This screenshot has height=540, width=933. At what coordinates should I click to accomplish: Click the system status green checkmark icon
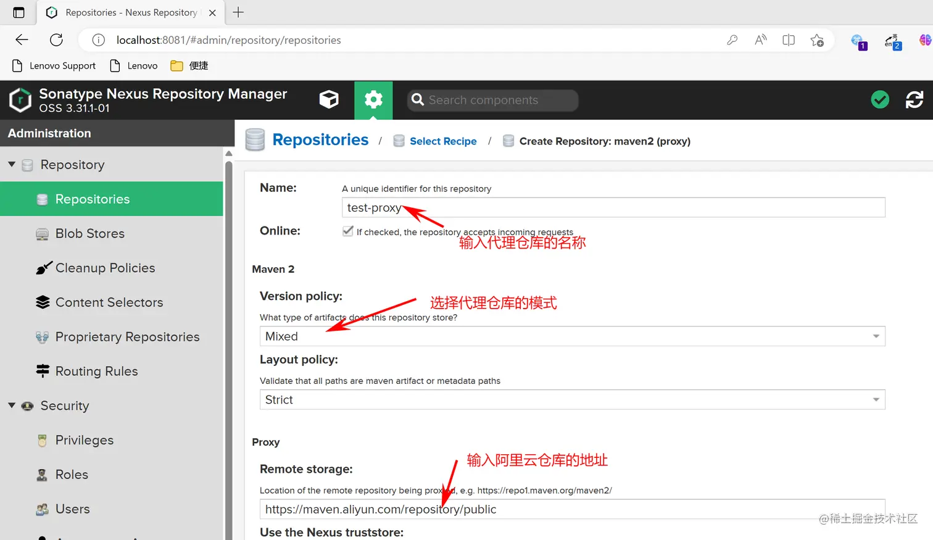click(880, 99)
